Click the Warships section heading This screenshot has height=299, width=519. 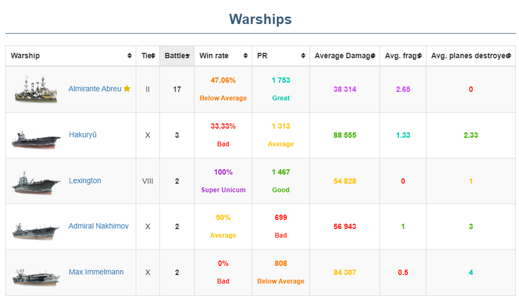pyautogui.click(x=260, y=19)
